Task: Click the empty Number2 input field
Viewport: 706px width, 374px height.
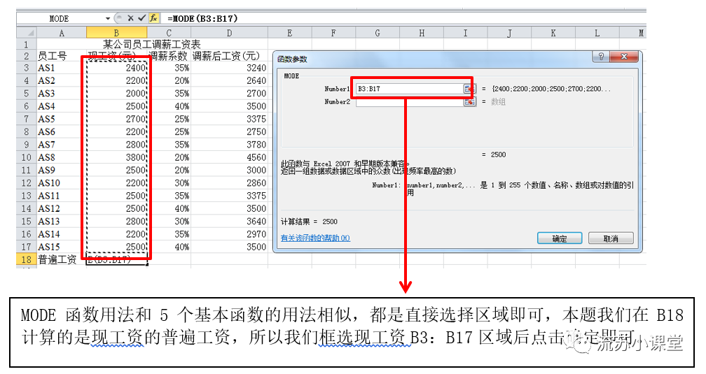Action: [x=409, y=102]
